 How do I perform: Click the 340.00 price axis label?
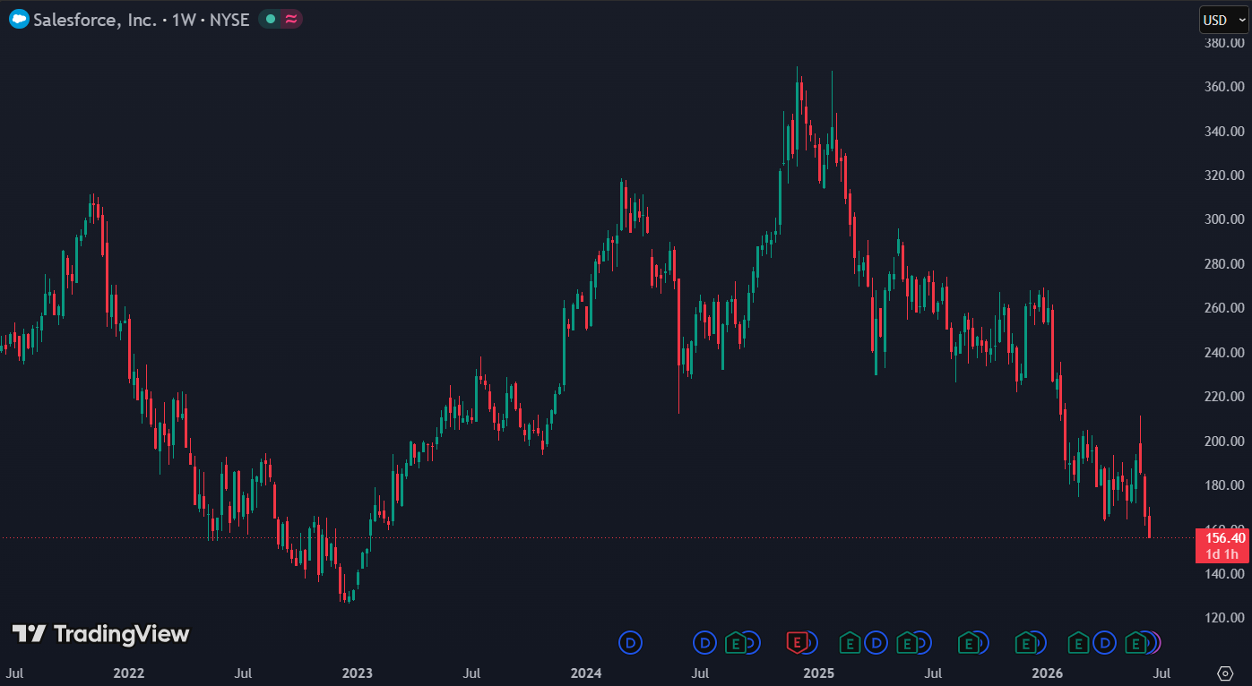tap(1225, 132)
